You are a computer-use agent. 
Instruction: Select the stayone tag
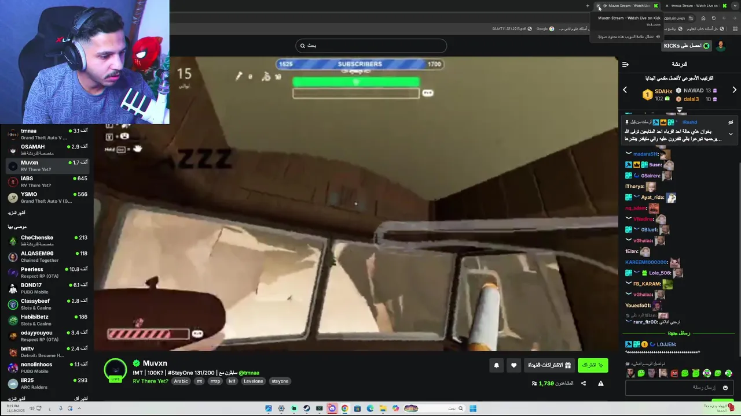[x=280, y=381]
